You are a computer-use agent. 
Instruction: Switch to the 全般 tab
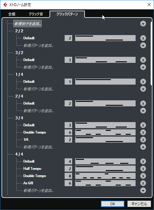[x=12, y=14]
